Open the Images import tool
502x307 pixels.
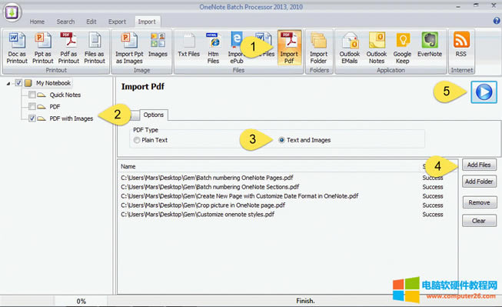pos(158,45)
